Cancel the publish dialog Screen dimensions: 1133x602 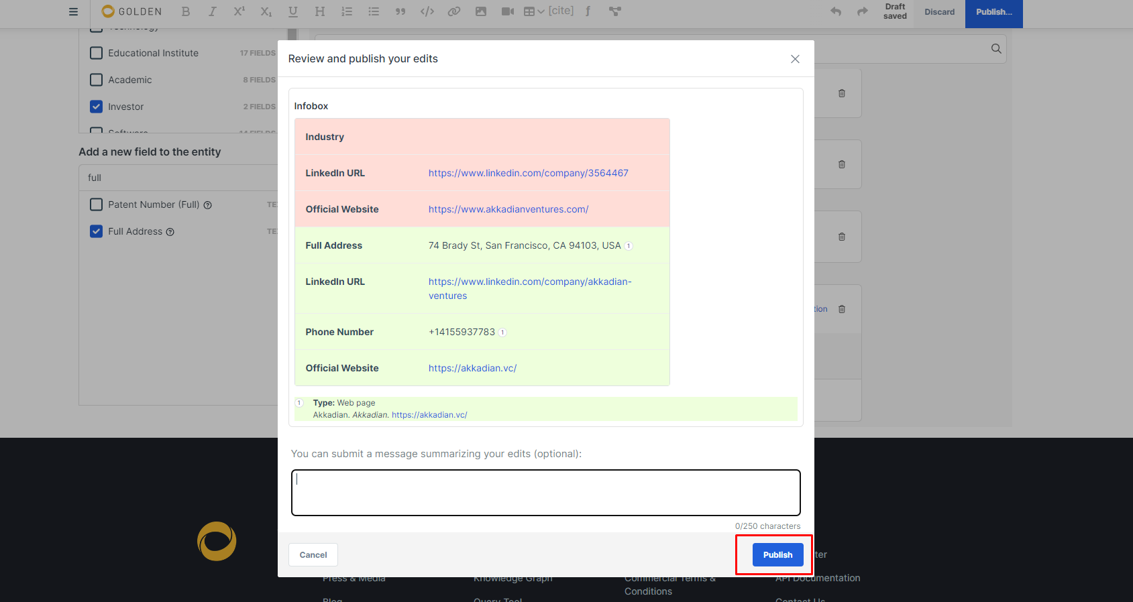coord(313,554)
